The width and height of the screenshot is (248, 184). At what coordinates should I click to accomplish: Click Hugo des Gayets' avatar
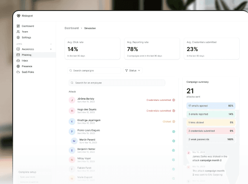coord(72,111)
